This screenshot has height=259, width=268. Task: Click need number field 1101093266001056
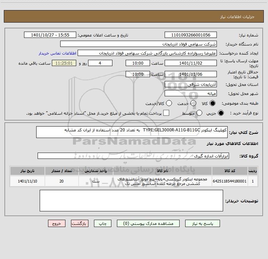pyautogui.click(x=191, y=35)
